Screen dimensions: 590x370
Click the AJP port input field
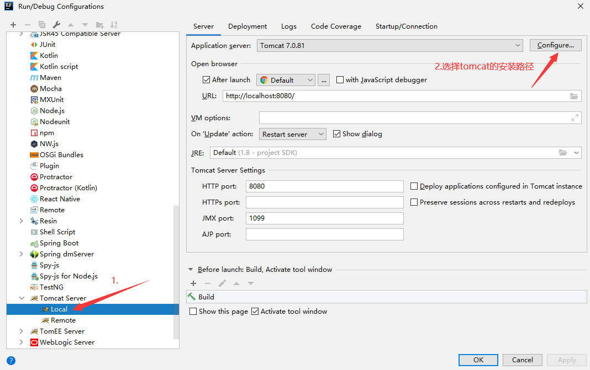[x=325, y=234]
